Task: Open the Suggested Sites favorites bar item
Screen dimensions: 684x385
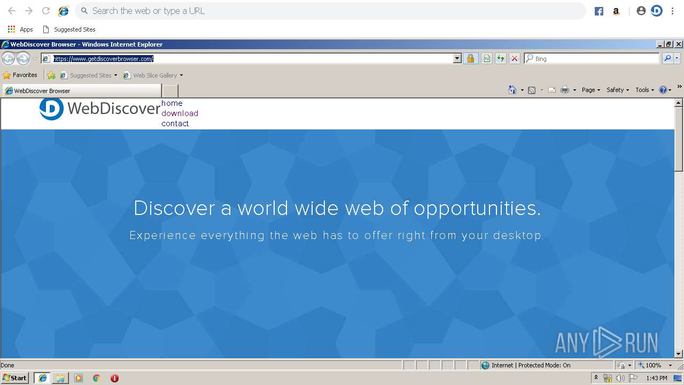Action: pos(89,75)
